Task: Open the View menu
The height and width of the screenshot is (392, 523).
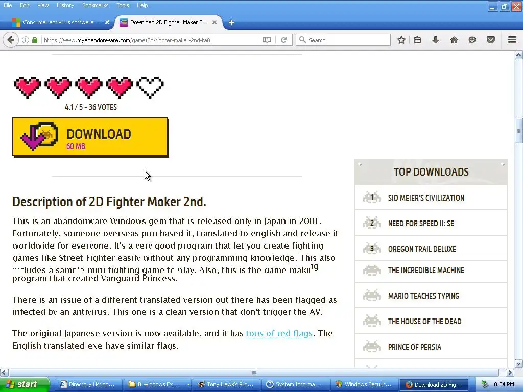Action: [x=43, y=5]
